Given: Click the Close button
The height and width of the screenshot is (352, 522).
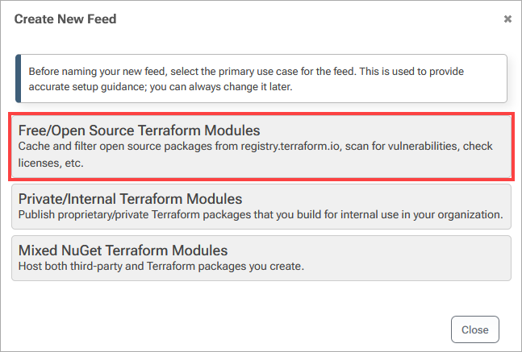Looking at the screenshot, I should click(x=474, y=329).
